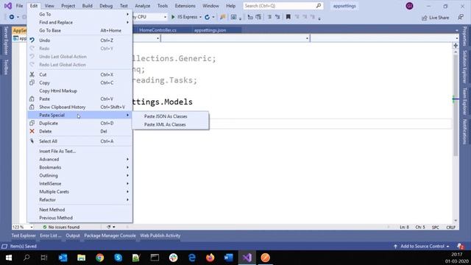Click the refresh browser icon in toolbar
The width and height of the screenshot is (471, 265).
[x=207, y=17]
